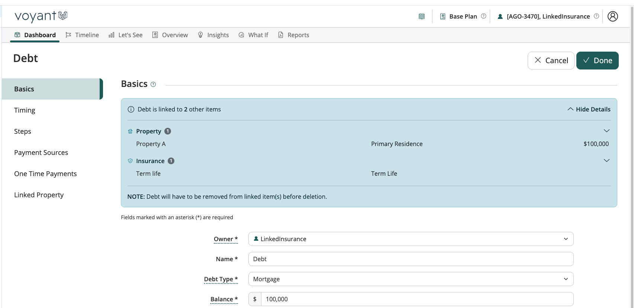This screenshot has height=308, width=634.
Task: Click the Voyant logo
Action: click(41, 16)
